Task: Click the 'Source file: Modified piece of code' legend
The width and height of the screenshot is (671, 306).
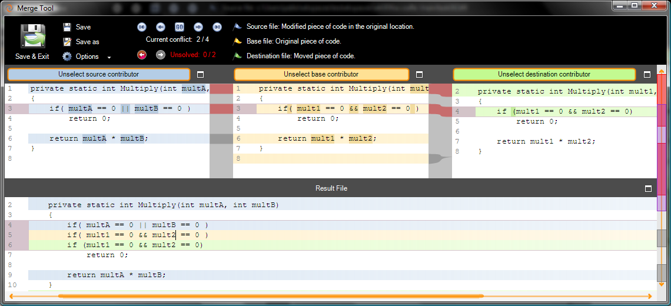Action: [330, 26]
